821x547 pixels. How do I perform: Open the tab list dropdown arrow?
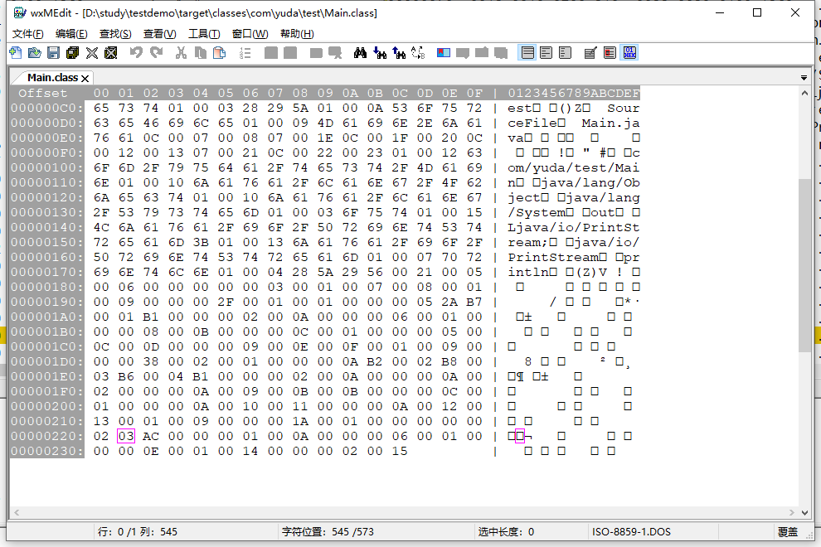(x=804, y=78)
